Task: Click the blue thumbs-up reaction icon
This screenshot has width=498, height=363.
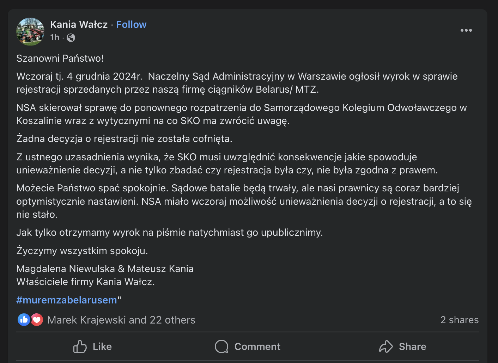Action: [24, 320]
